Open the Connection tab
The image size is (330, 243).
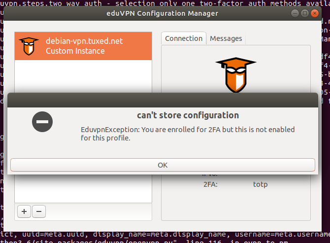coord(184,38)
